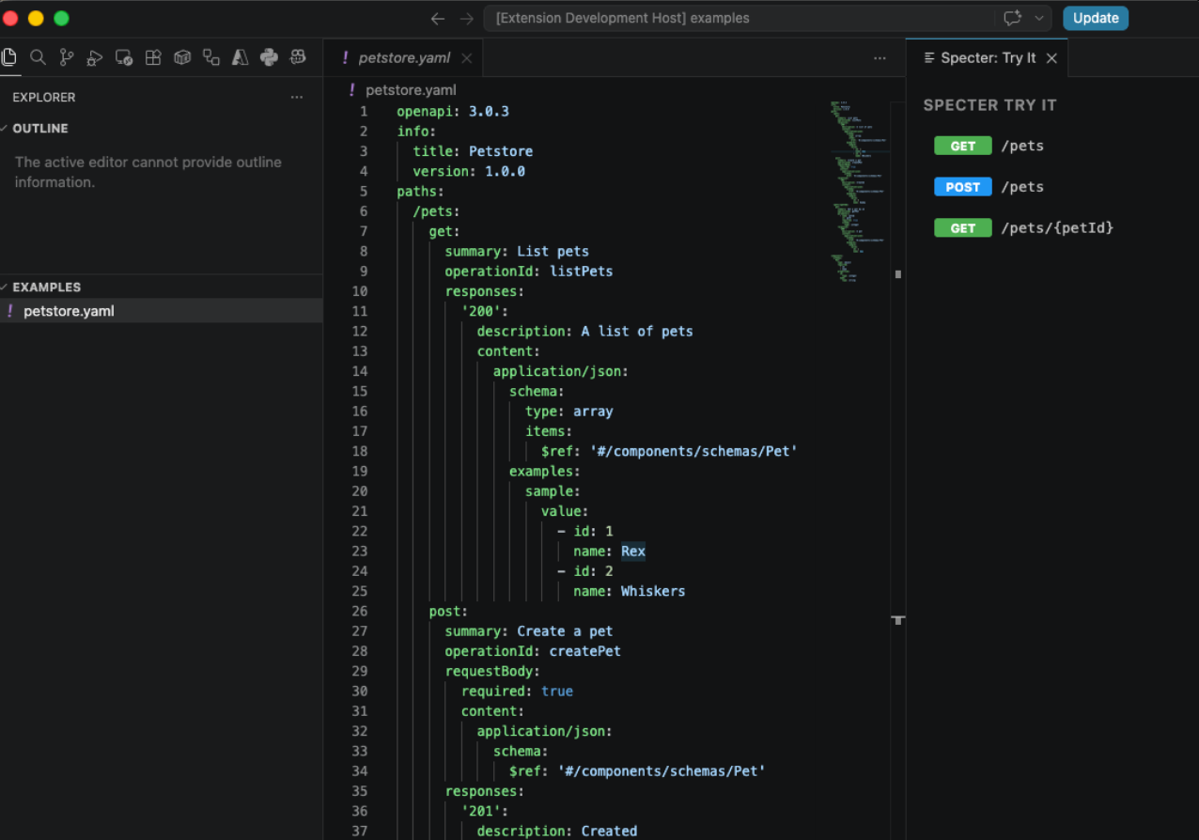
Task: Click 'required: true' on line 30
Action: pos(517,691)
